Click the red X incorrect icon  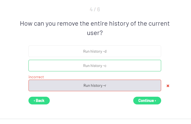168,86
